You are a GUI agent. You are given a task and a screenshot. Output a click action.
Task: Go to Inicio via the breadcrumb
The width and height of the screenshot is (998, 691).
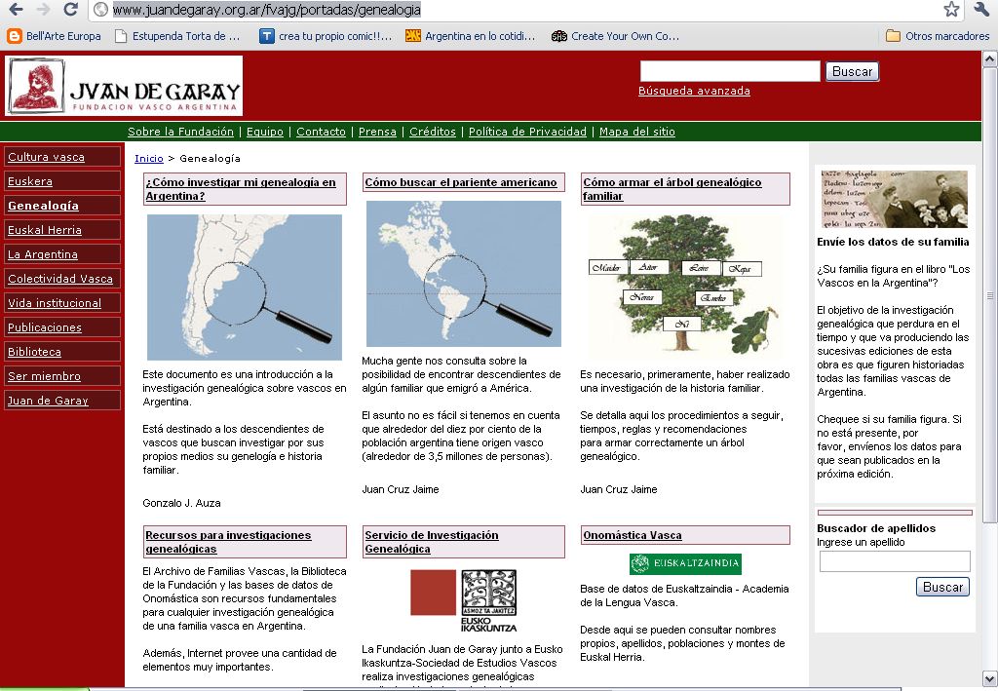[149, 159]
